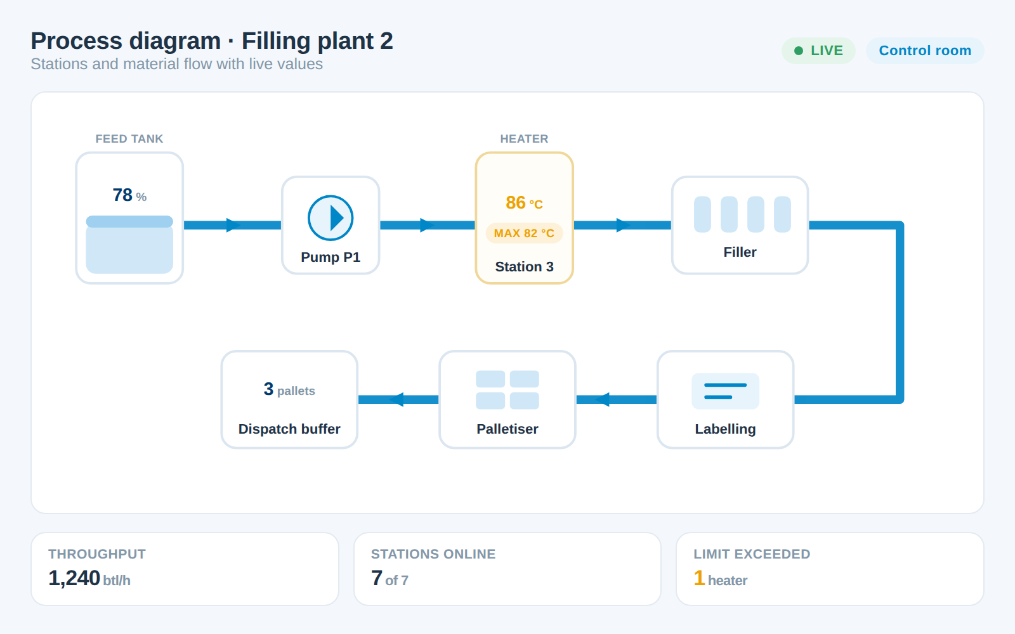Click the 3 pallets value
This screenshot has height=634, width=1015.
(289, 389)
